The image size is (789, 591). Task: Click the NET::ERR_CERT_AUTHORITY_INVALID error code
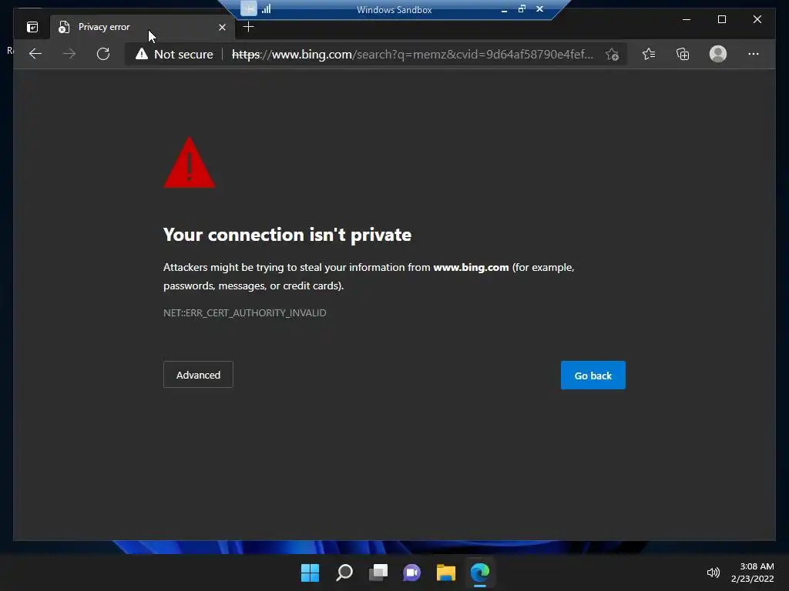pyautogui.click(x=244, y=313)
